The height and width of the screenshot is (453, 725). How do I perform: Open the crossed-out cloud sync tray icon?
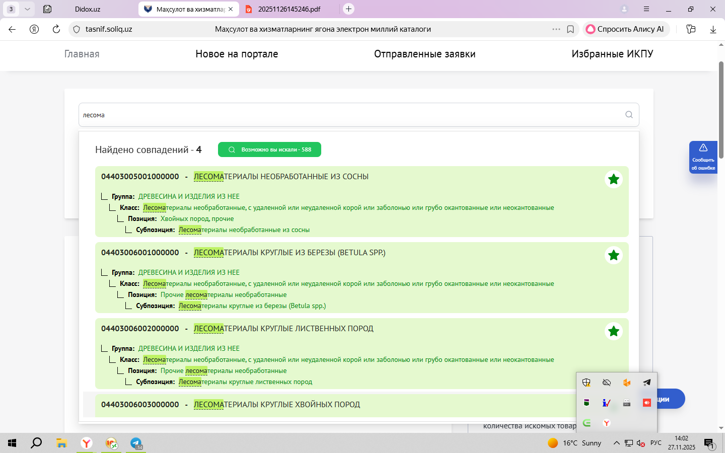click(x=607, y=383)
